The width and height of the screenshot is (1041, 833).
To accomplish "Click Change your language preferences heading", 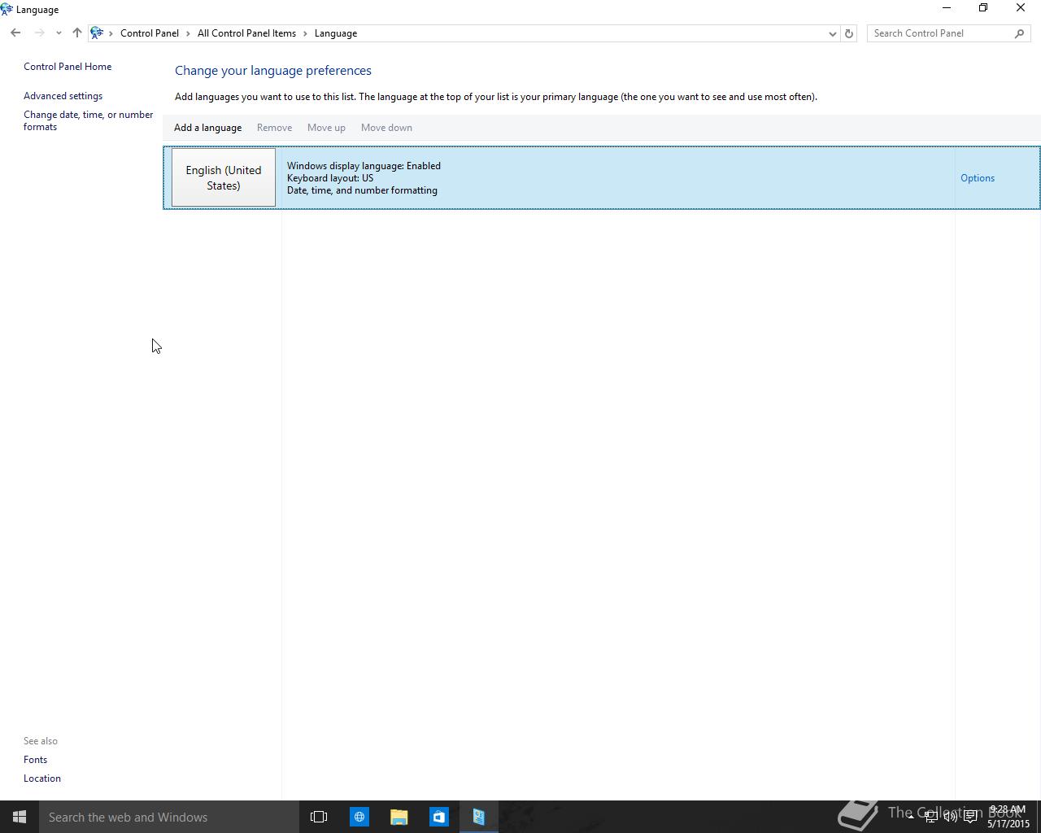I will tap(273, 71).
